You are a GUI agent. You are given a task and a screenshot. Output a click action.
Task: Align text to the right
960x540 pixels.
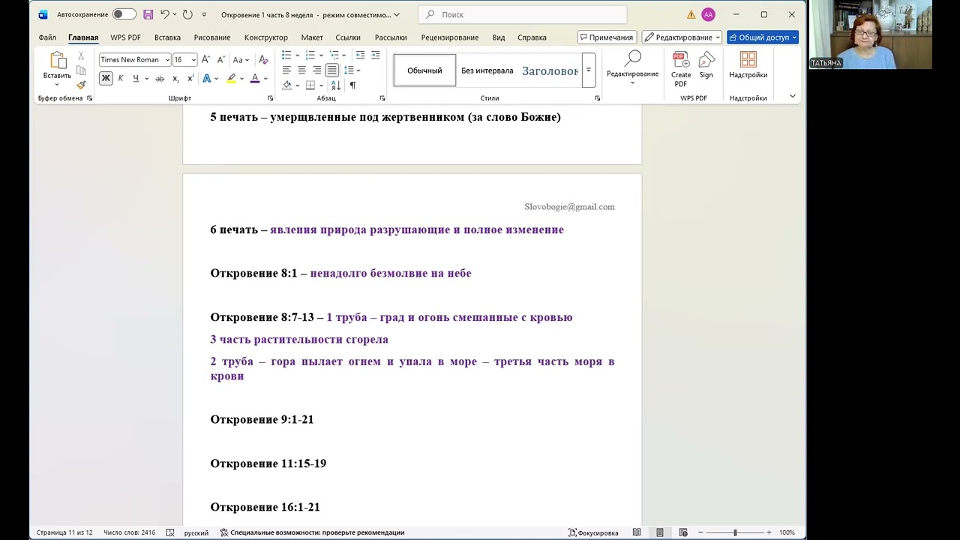[x=316, y=70]
